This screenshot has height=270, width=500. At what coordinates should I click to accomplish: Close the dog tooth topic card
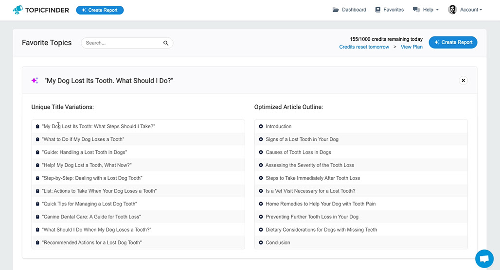coord(464,81)
